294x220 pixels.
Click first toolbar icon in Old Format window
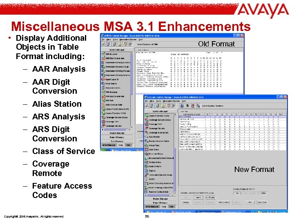[x=103, y=44]
